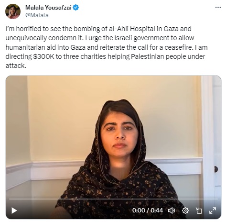Image resolution: width=226 pixels, height=222 pixels.
Task: Open the tweet's three-dot more menu
Action: (x=218, y=8)
